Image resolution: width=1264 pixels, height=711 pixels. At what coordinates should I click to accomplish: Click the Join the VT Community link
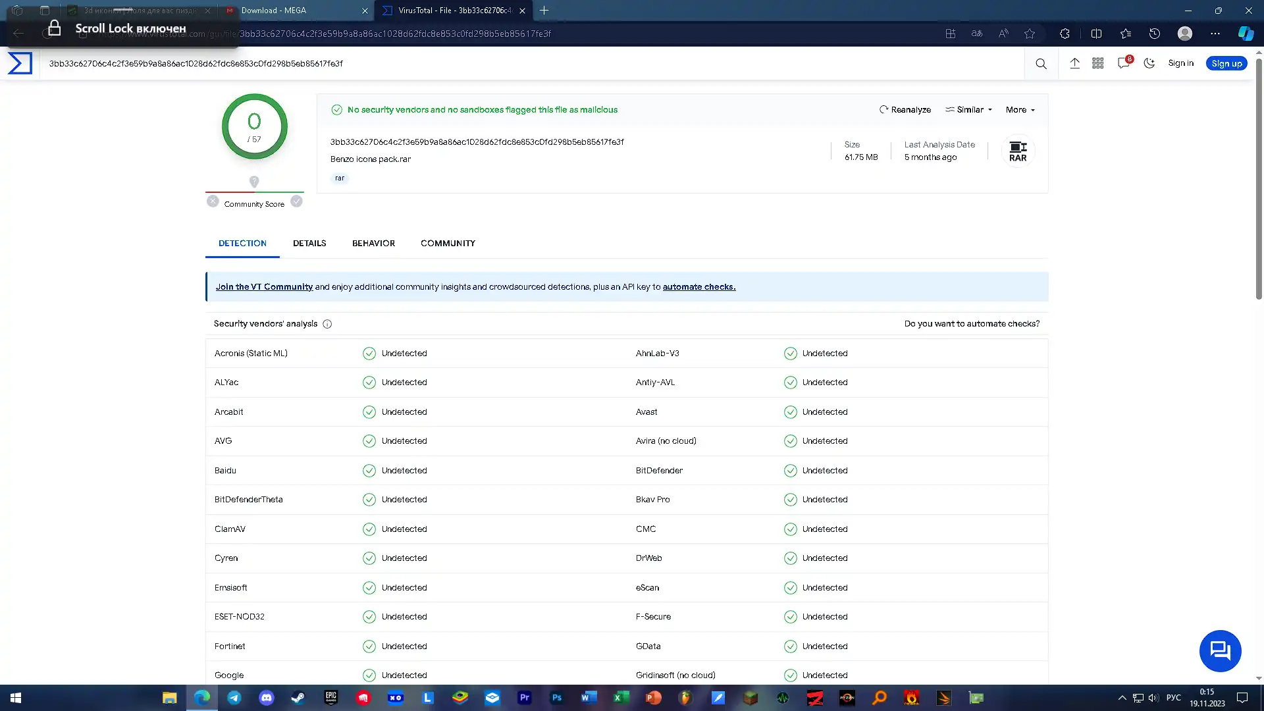pos(264,287)
